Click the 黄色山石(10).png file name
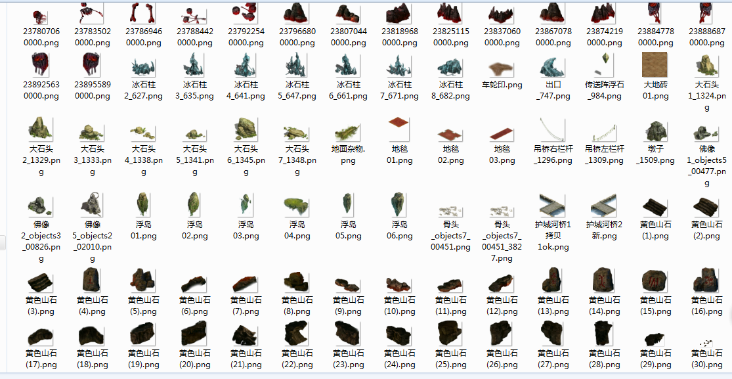 [x=400, y=305]
